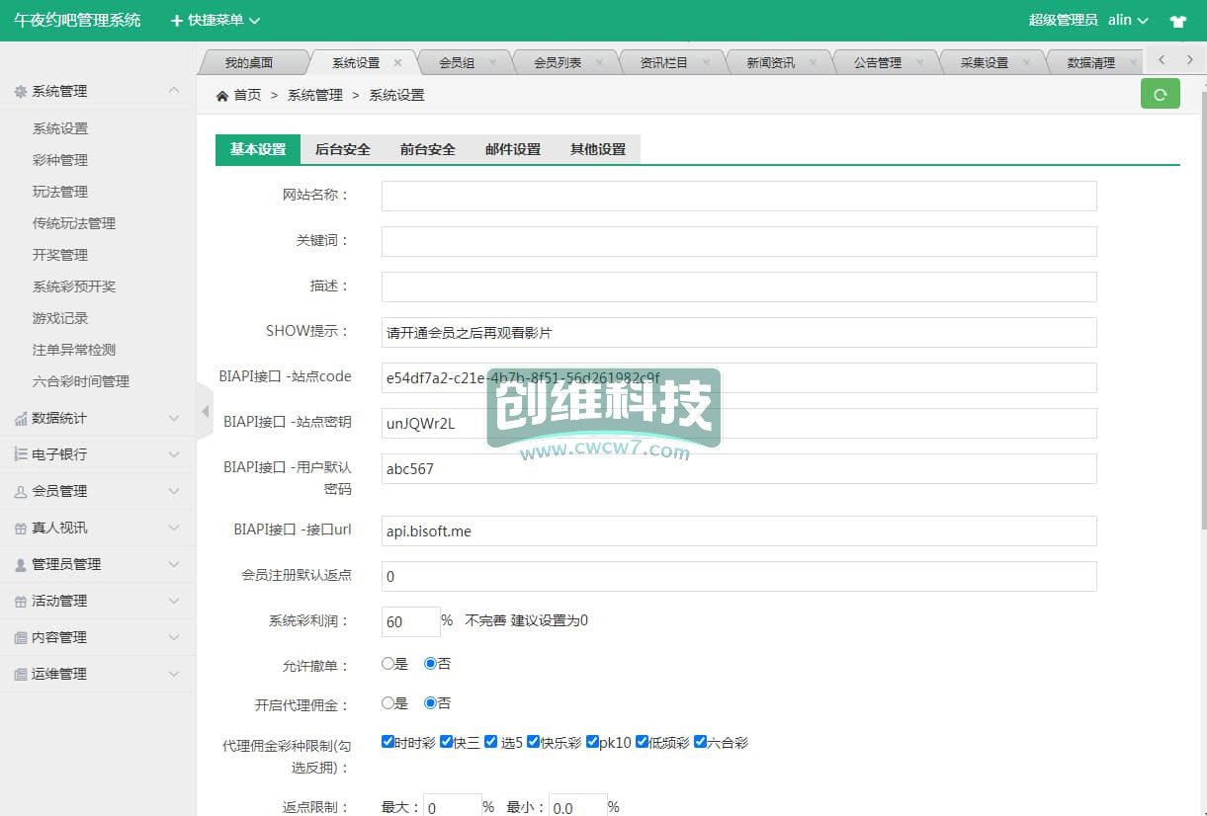
Task: Uncheck the 快三 checkbox
Action: 446,742
